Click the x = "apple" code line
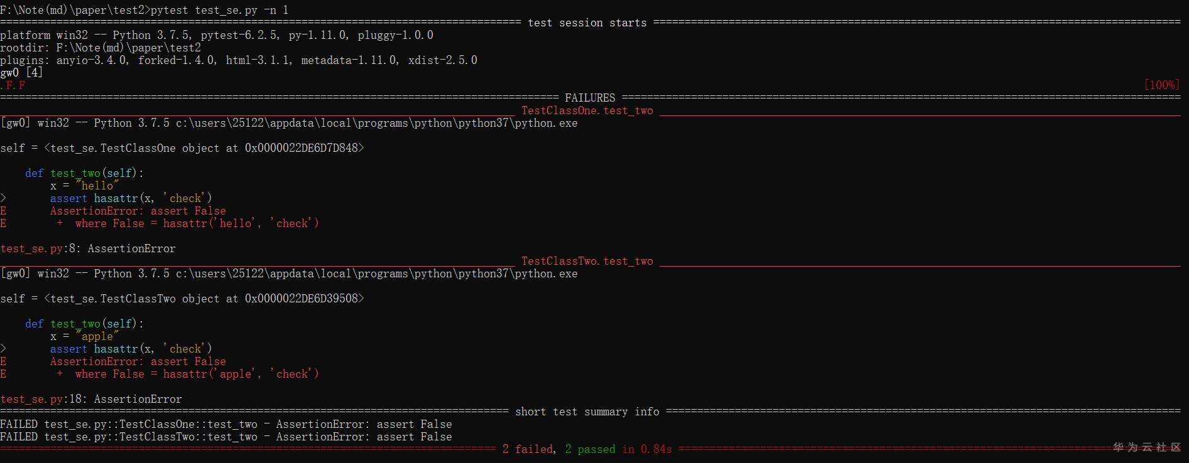The width and height of the screenshot is (1189, 463). (84, 336)
